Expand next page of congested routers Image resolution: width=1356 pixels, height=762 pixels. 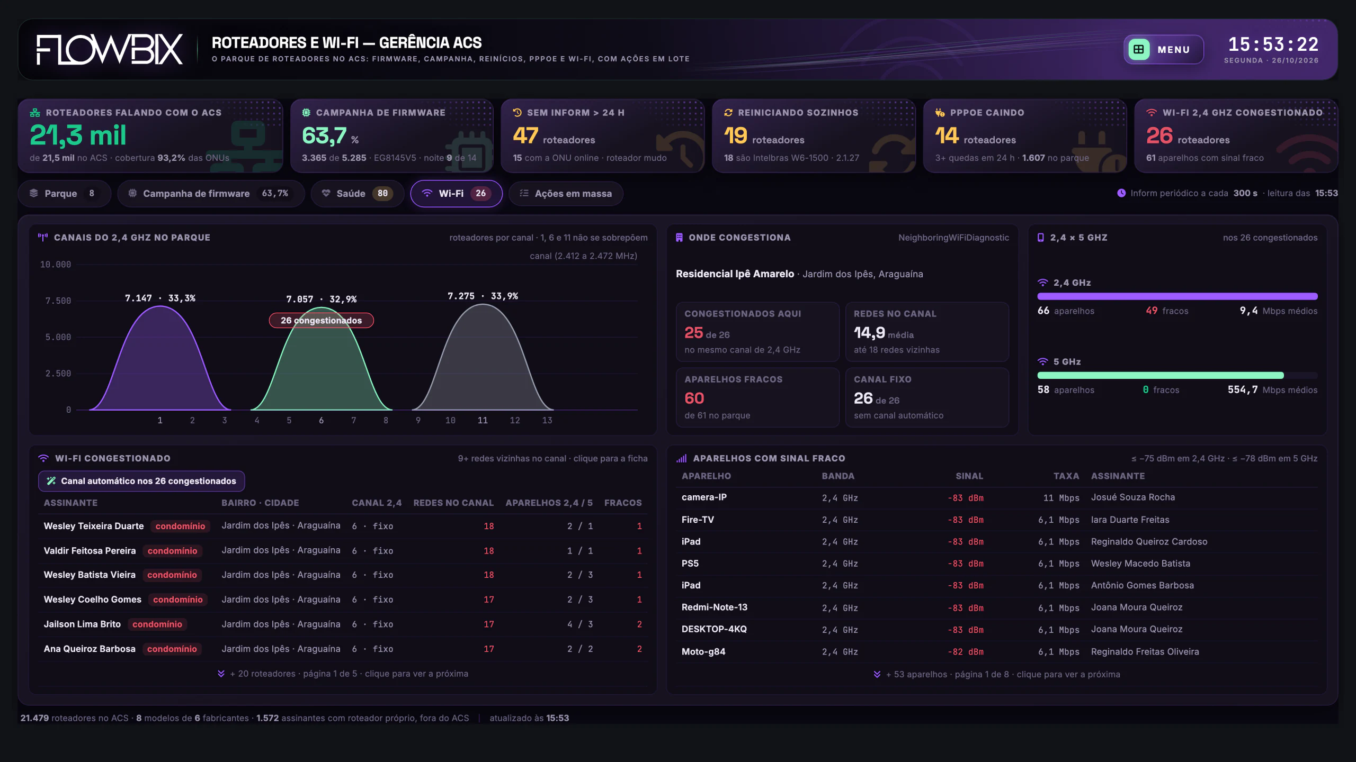[x=343, y=674]
